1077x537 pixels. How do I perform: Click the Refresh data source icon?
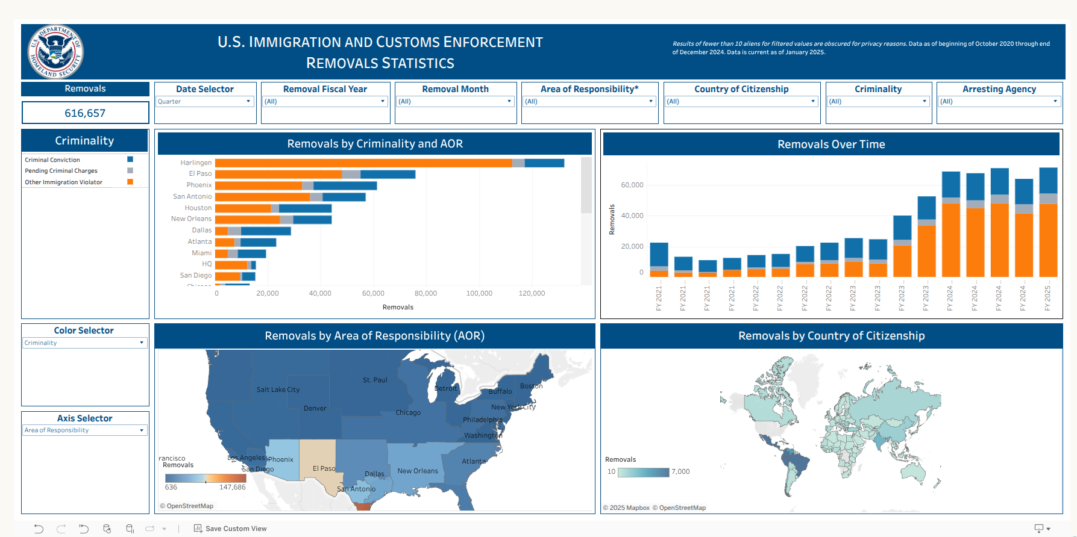pos(107,529)
